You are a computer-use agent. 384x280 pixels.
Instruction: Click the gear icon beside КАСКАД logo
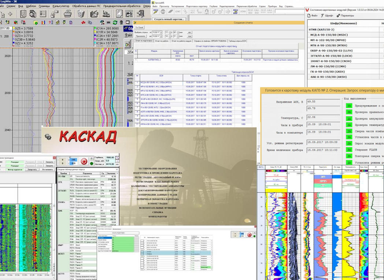point(48,136)
